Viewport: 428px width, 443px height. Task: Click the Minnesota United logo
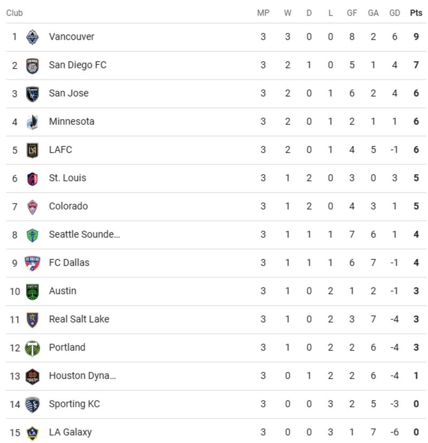(33, 122)
